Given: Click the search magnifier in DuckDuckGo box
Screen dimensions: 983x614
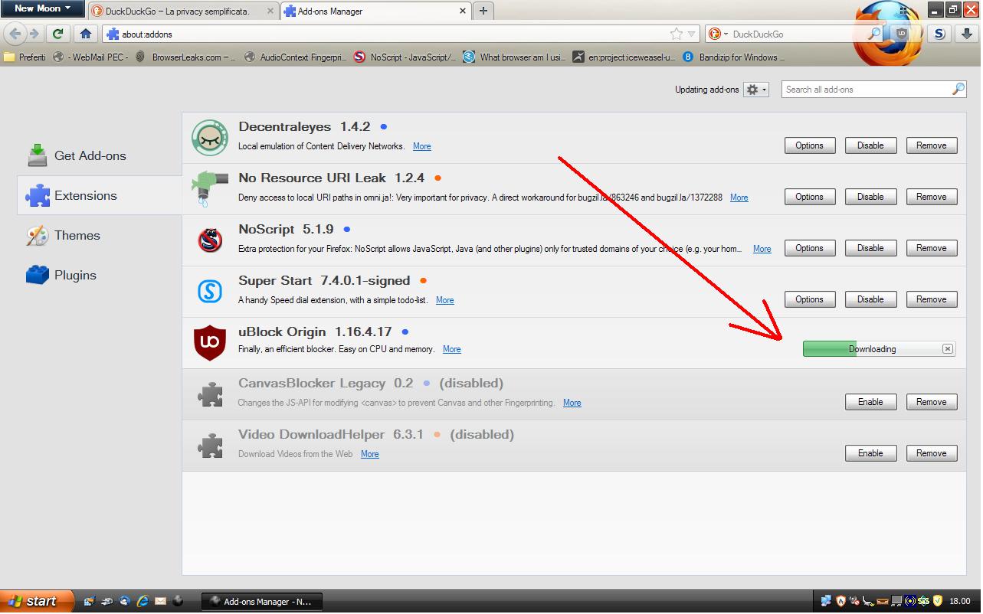Looking at the screenshot, I should [874, 34].
